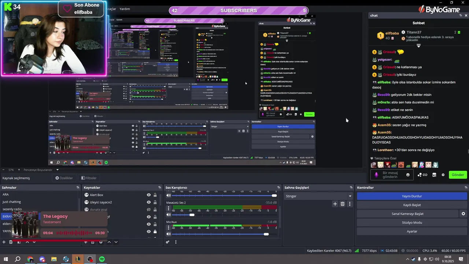Delete selected scene with trash icon
Viewport: 469px width, 264px height.
click(11, 242)
